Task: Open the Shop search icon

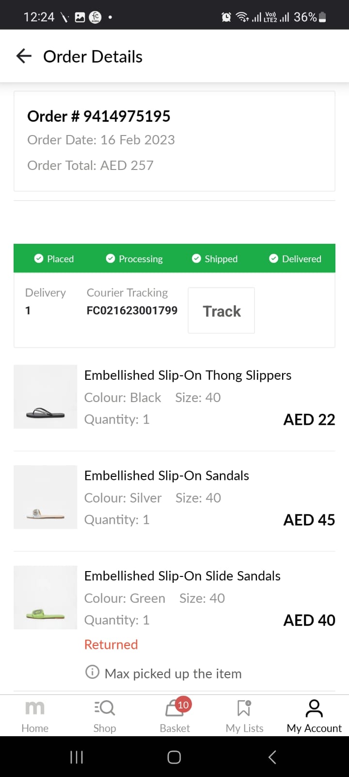Action: click(x=105, y=708)
